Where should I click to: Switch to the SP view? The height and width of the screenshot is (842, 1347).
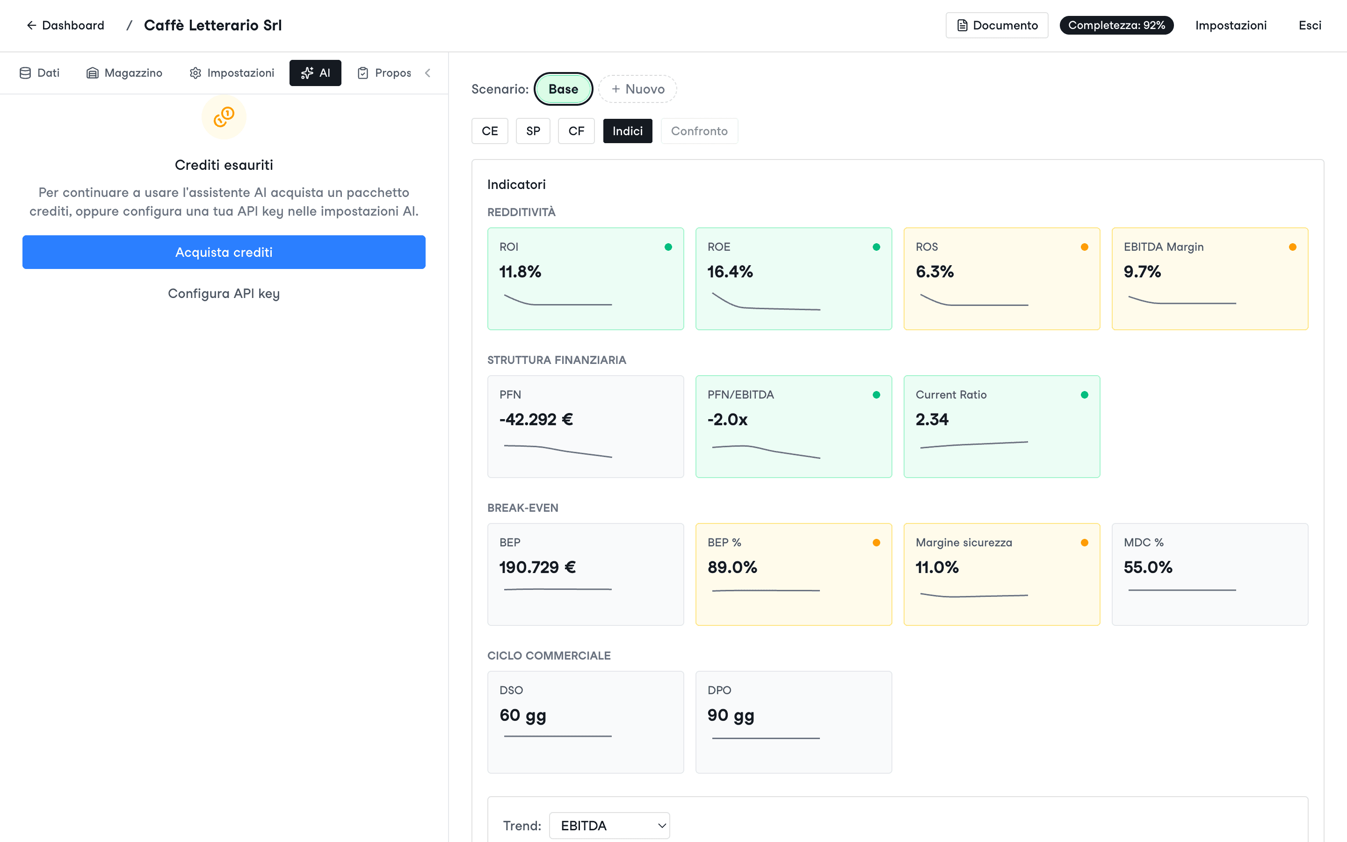click(x=533, y=131)
